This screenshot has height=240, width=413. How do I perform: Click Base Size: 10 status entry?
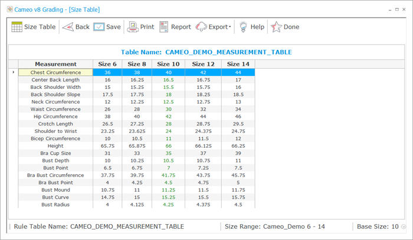pos(378,226)
